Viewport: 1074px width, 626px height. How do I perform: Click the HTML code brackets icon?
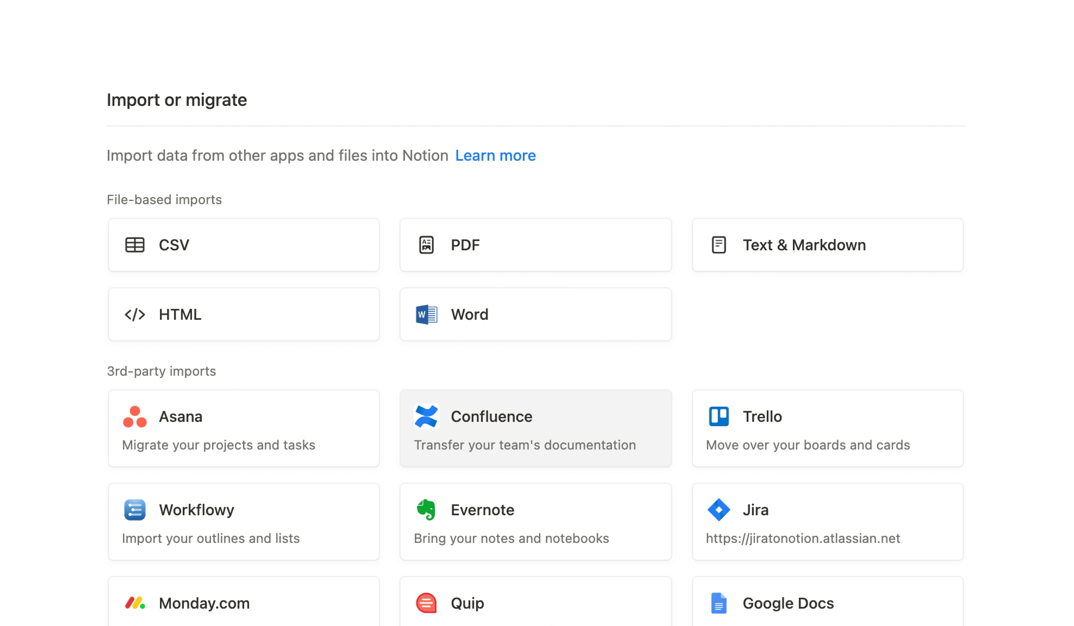[135, 315]
